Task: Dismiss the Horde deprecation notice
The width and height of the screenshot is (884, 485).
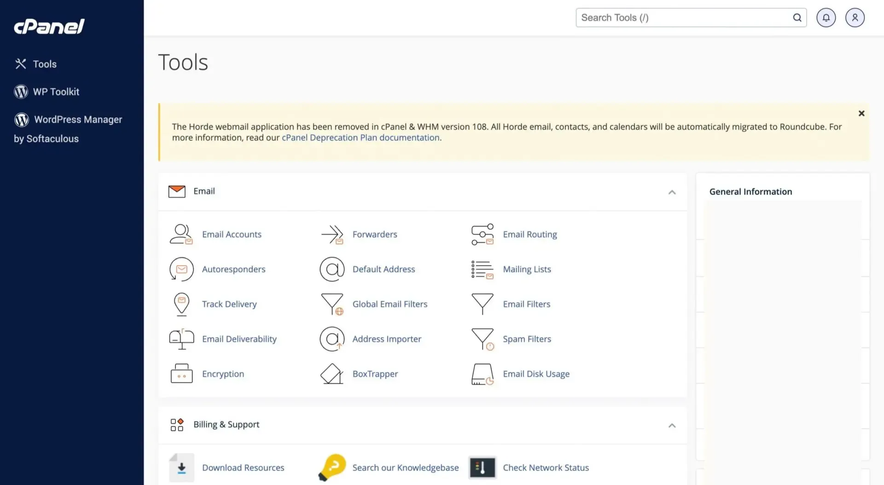Action: click(x=861, y=113)
